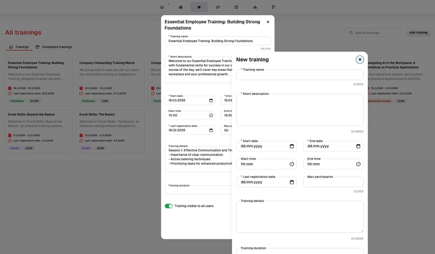Toggle Training visible to all users switch

[x=169, y=206]
